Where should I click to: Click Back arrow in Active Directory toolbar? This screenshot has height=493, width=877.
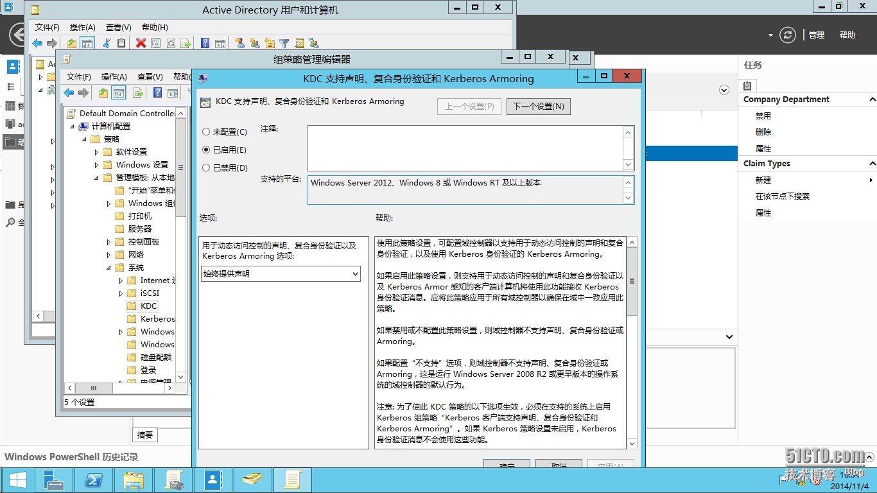click(x=37, y=43)
